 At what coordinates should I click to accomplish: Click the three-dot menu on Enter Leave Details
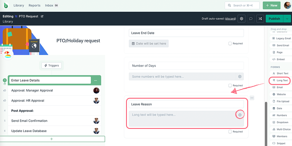click(96, 80)
